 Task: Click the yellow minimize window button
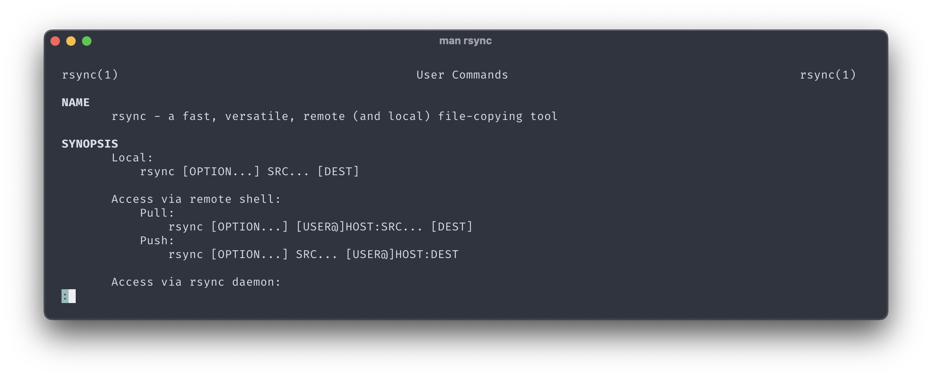[x=71, y=41]
